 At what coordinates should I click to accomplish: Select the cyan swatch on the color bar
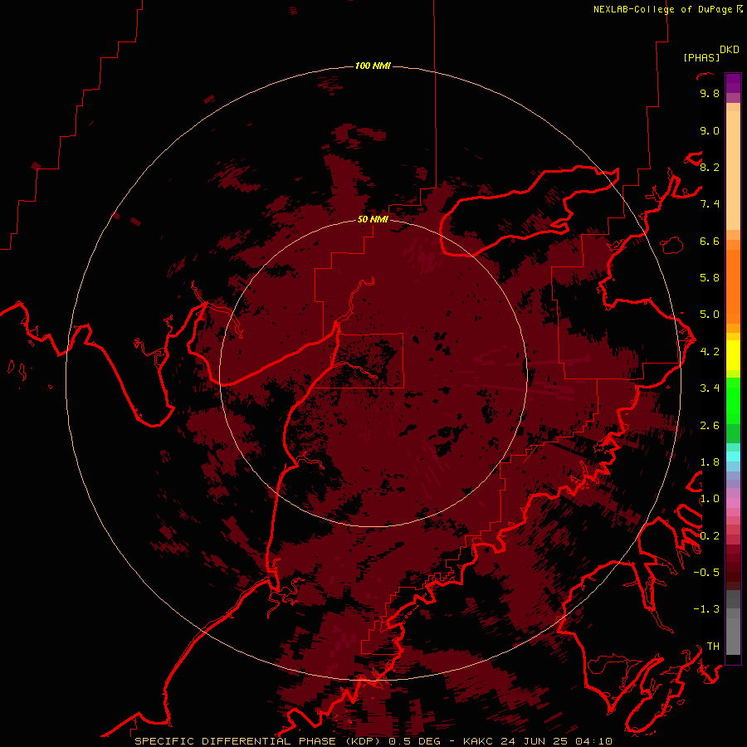733,456
